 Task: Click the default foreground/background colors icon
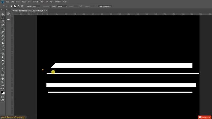(1, 89)
